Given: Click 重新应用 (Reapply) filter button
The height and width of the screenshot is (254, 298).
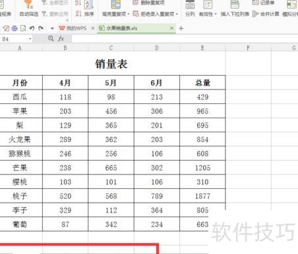Looking at the screenshot, I should tap(55, 14).
